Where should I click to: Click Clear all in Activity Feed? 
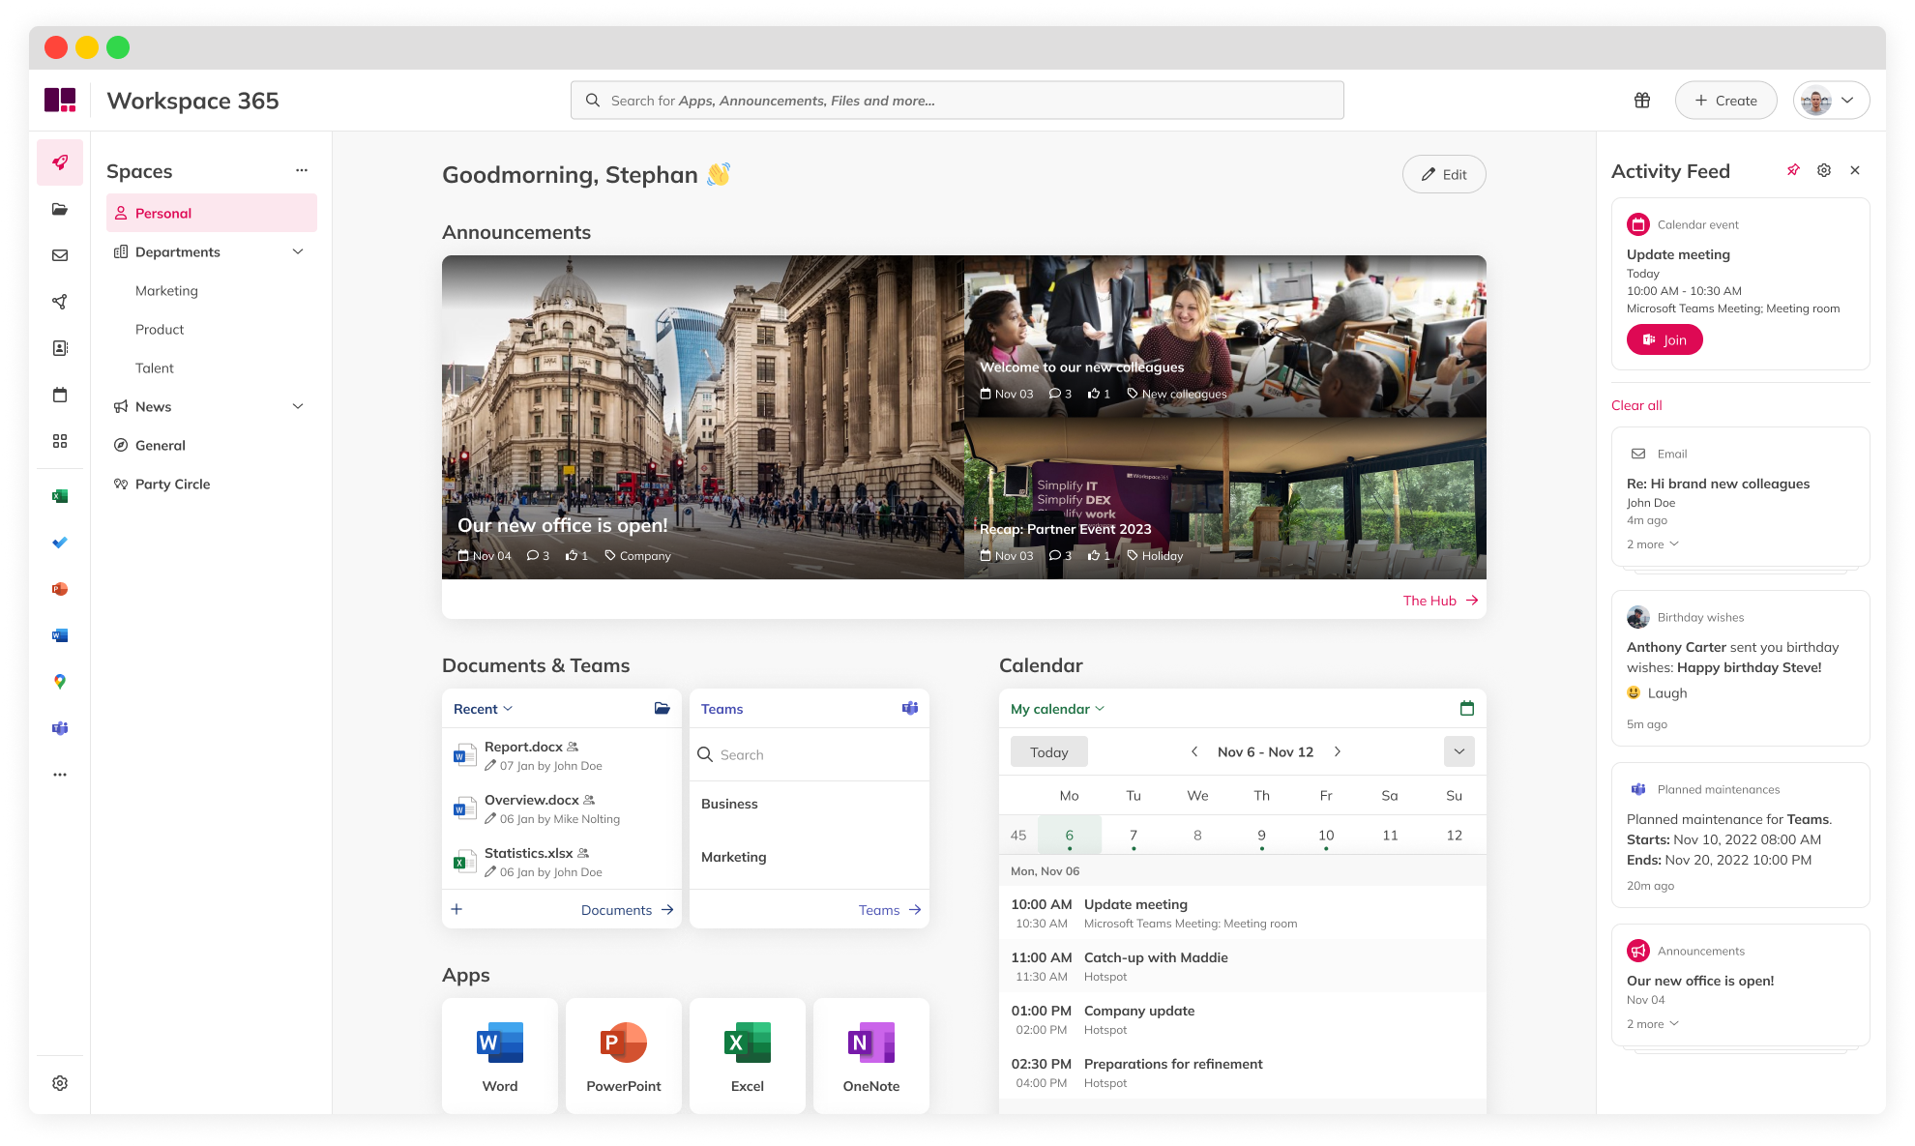click(1636, 405)
